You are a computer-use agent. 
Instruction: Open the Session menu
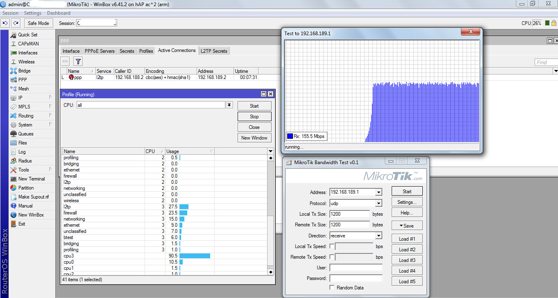10,13
